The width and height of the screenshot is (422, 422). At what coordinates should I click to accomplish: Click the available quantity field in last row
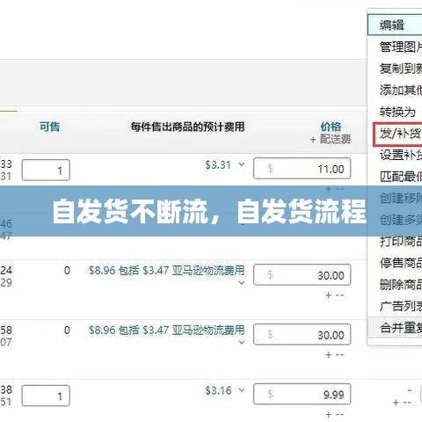46,396
